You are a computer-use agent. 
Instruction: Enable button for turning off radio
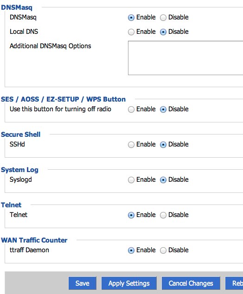coord(131,109)
